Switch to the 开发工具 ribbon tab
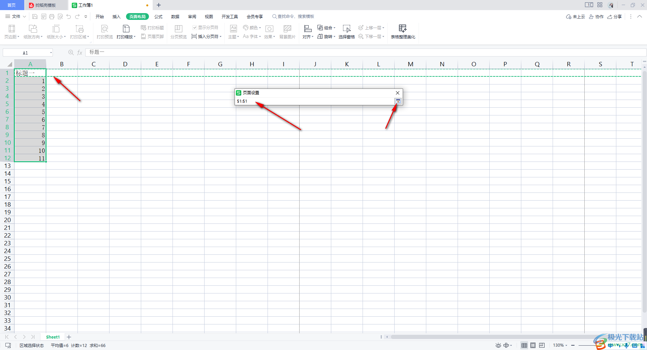 pyautogui.click(x=230, y=16)
